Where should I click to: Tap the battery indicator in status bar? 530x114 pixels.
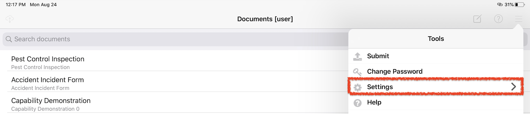[520, 5]
